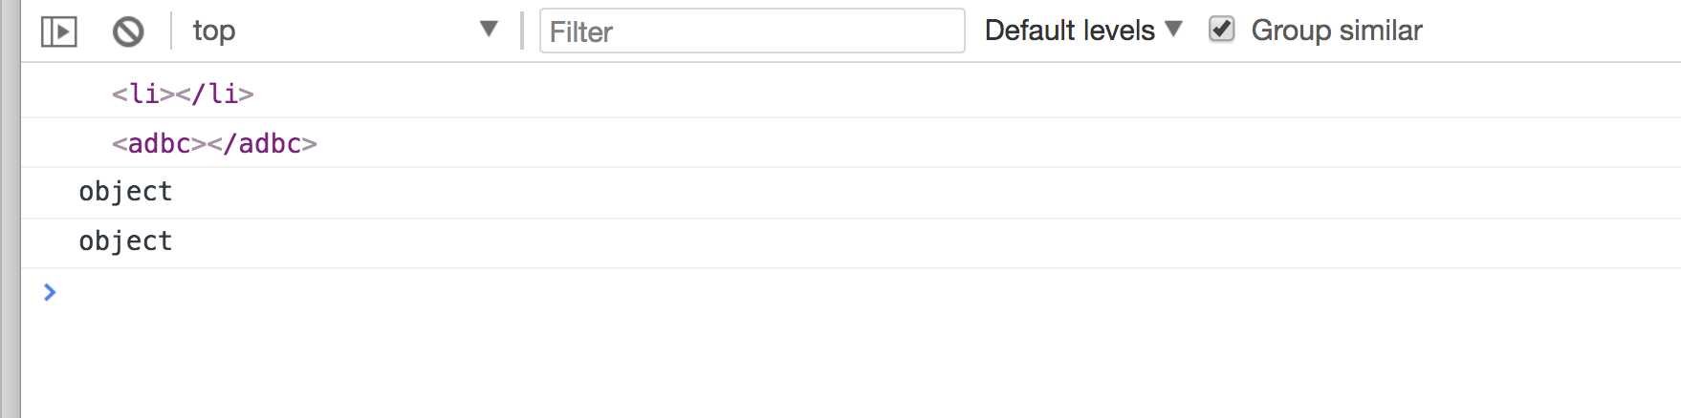This screenshot has height=418, width=1681.
Task: Show the console sidebar
Action: pyautogui.click(x=58, y=31)
